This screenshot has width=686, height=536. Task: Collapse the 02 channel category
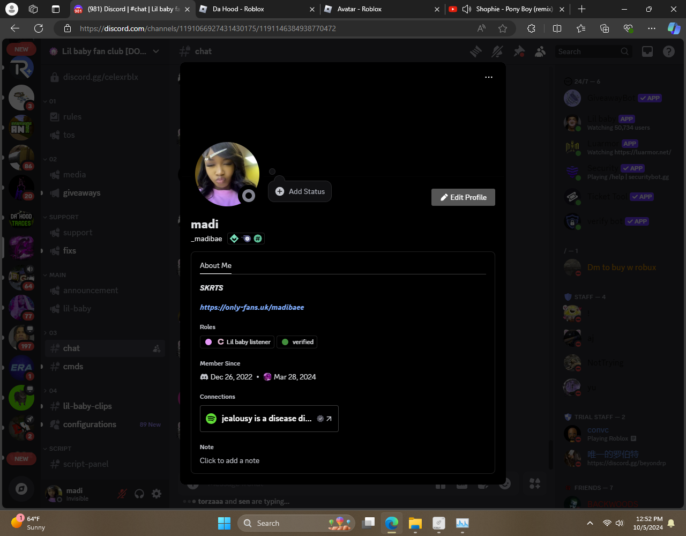[49, 159]
